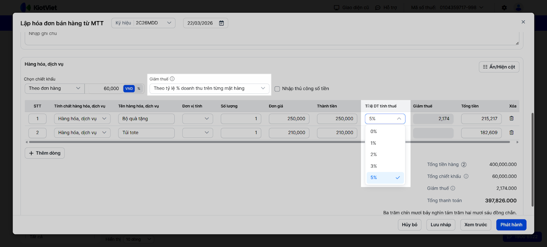547x247 pixels.
Task: Open the date picker calendar icon
Action: click(222, 23)
